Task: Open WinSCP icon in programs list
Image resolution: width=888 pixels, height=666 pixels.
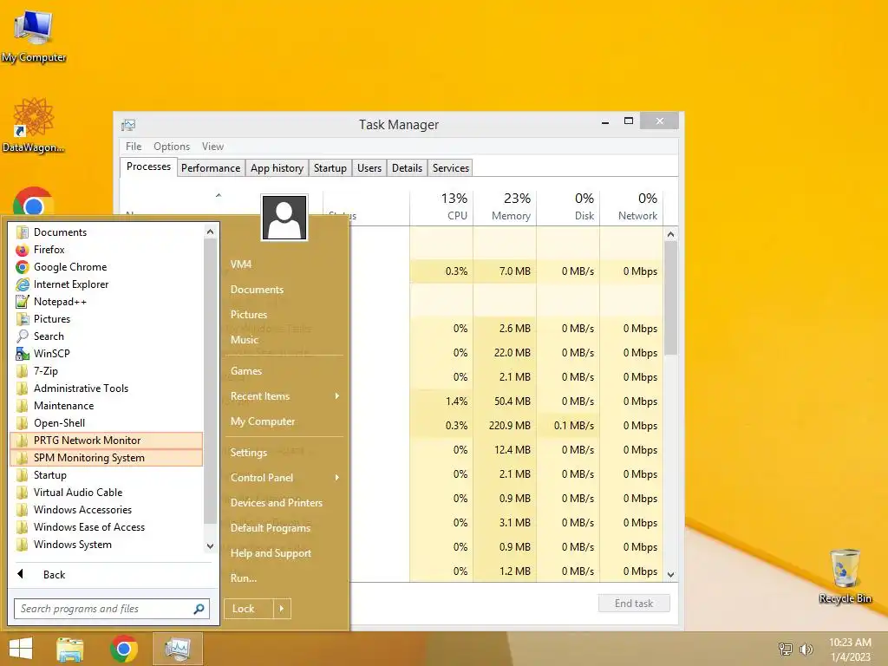Action: (x=22, y=354)
